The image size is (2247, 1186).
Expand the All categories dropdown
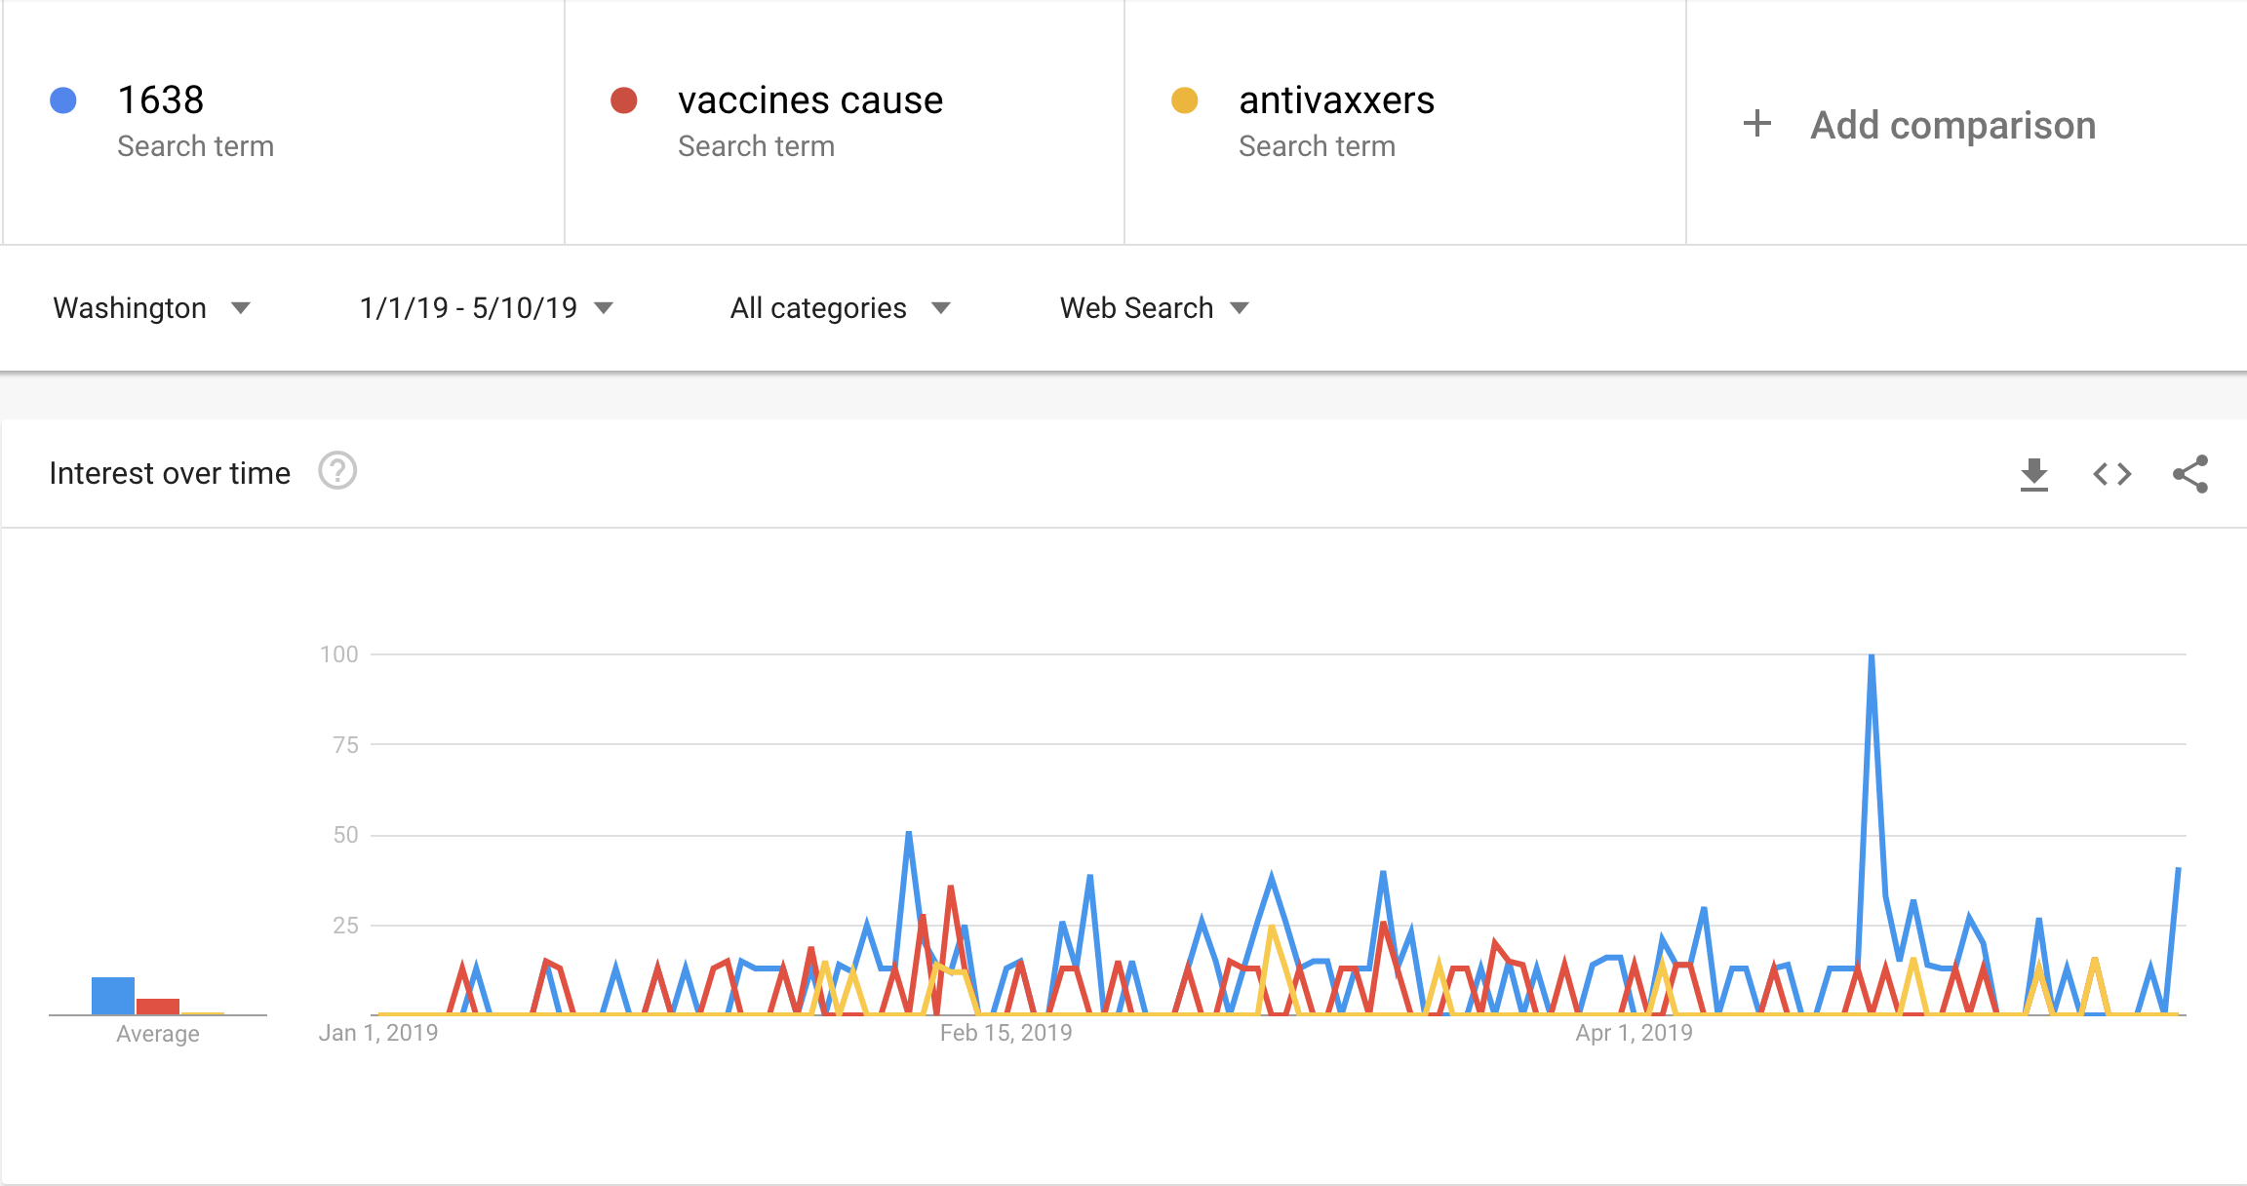(x=840, y=308)
